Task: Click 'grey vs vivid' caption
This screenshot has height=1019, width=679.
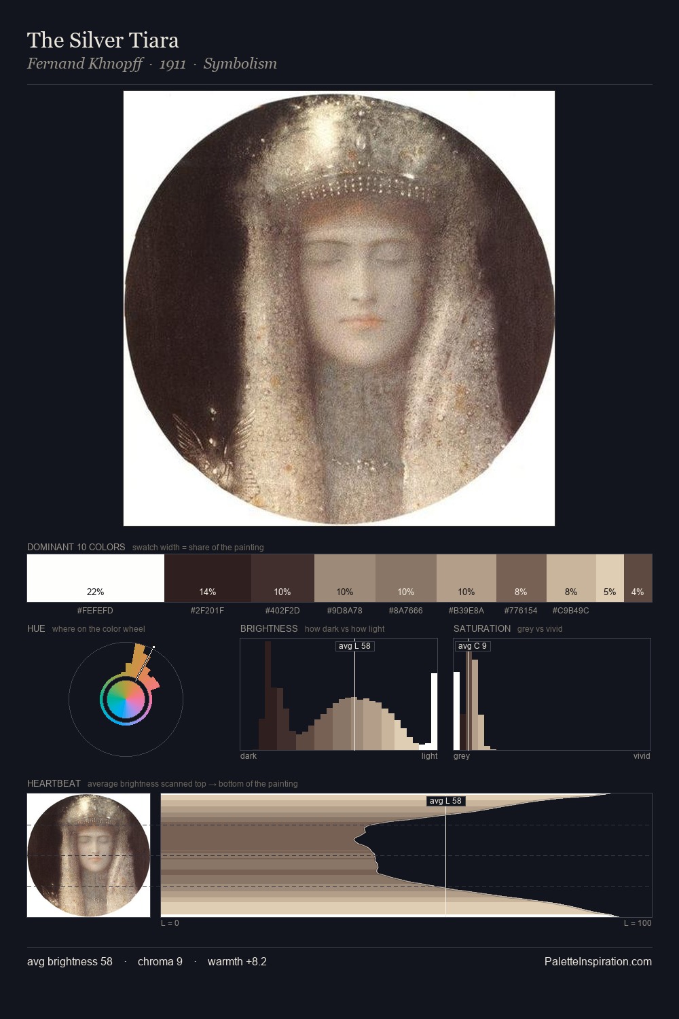Action: coord(540,629)
